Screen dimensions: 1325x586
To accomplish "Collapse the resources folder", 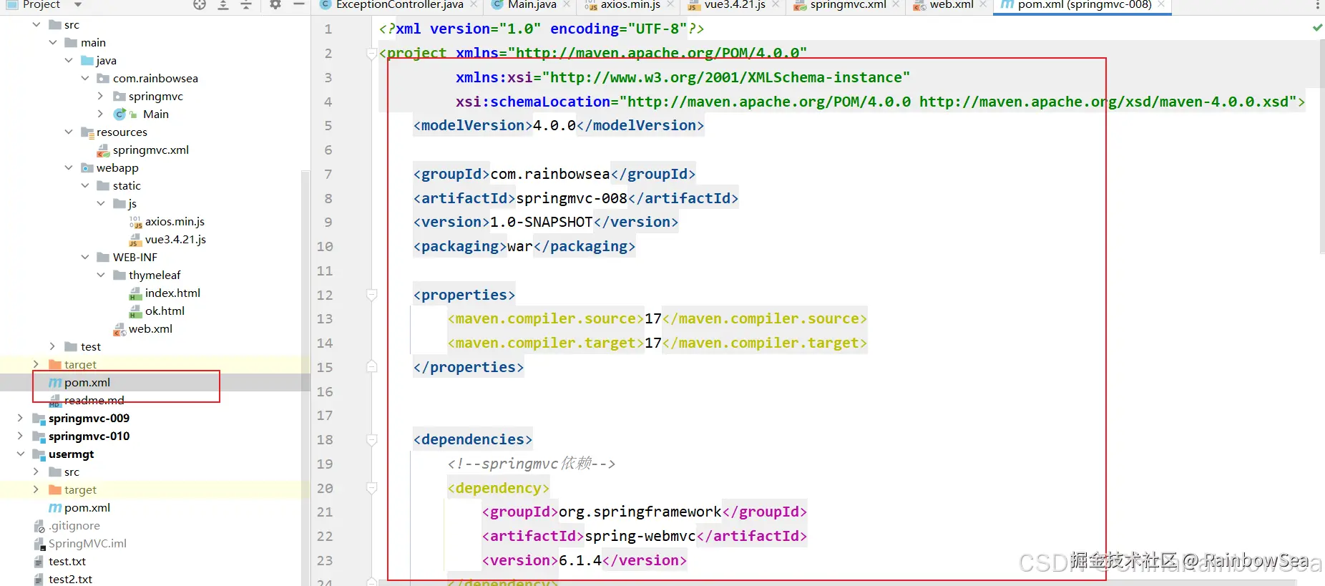I will [69, 132].
